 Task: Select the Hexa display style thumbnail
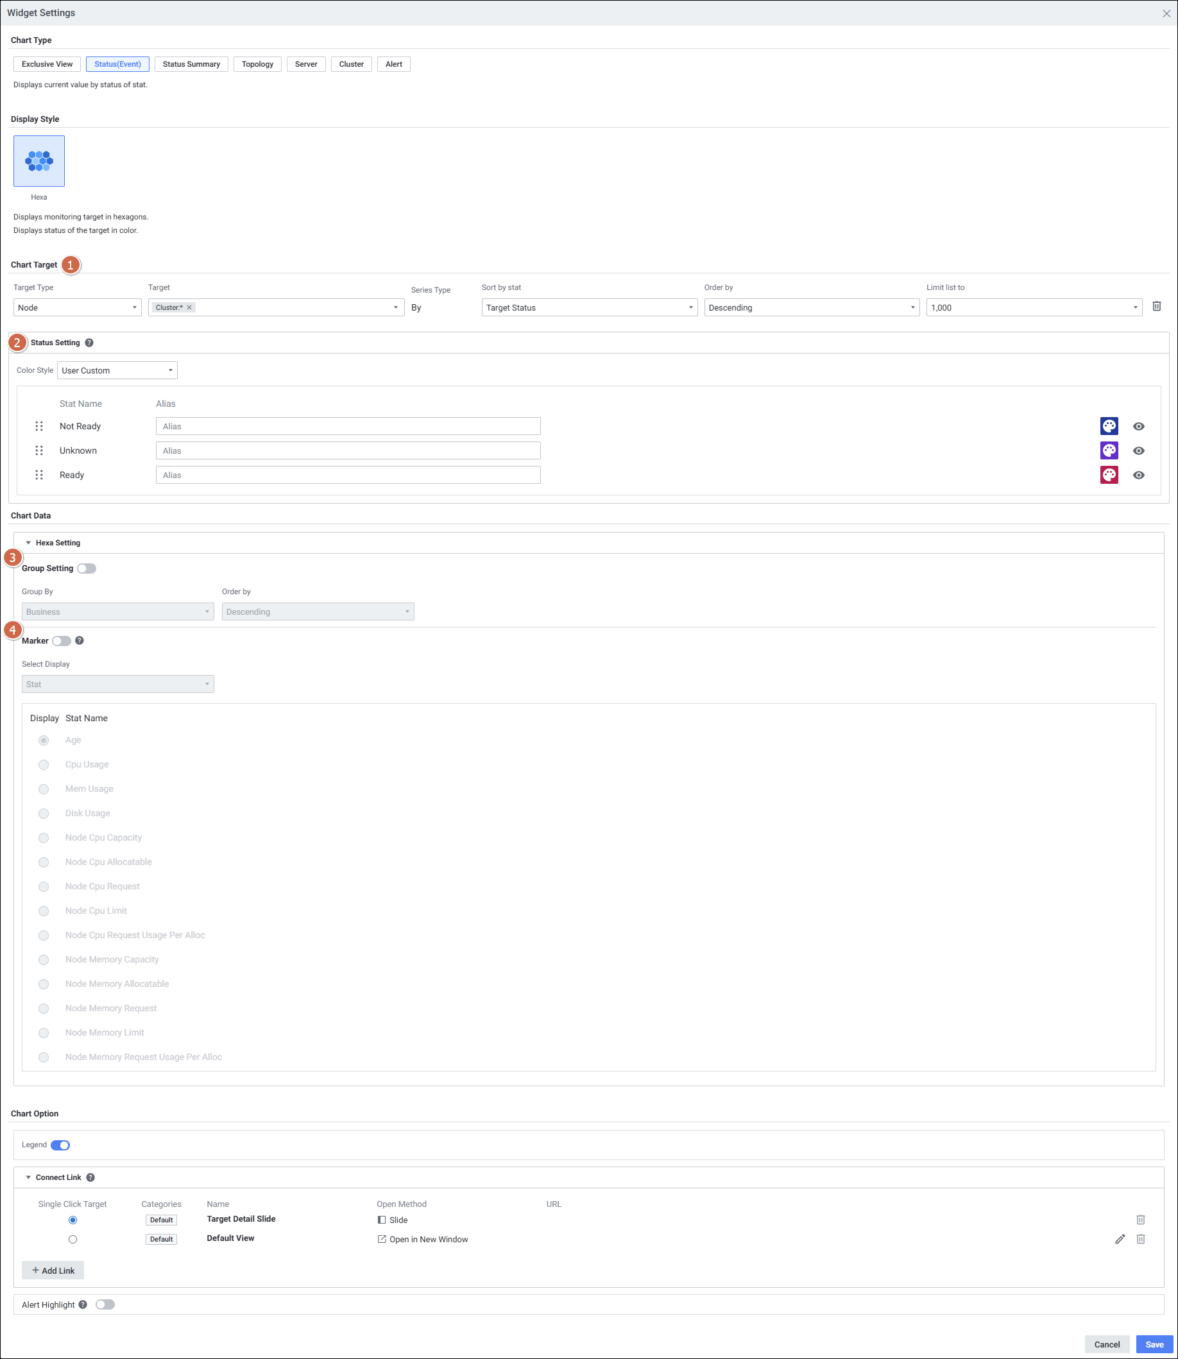[39, 161]
